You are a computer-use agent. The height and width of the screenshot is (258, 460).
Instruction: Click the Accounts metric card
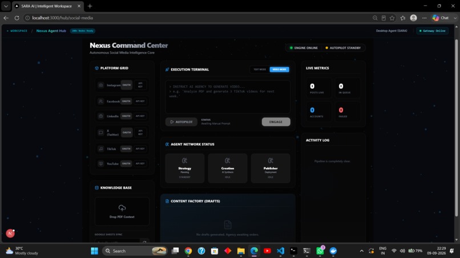coord(318,113)
